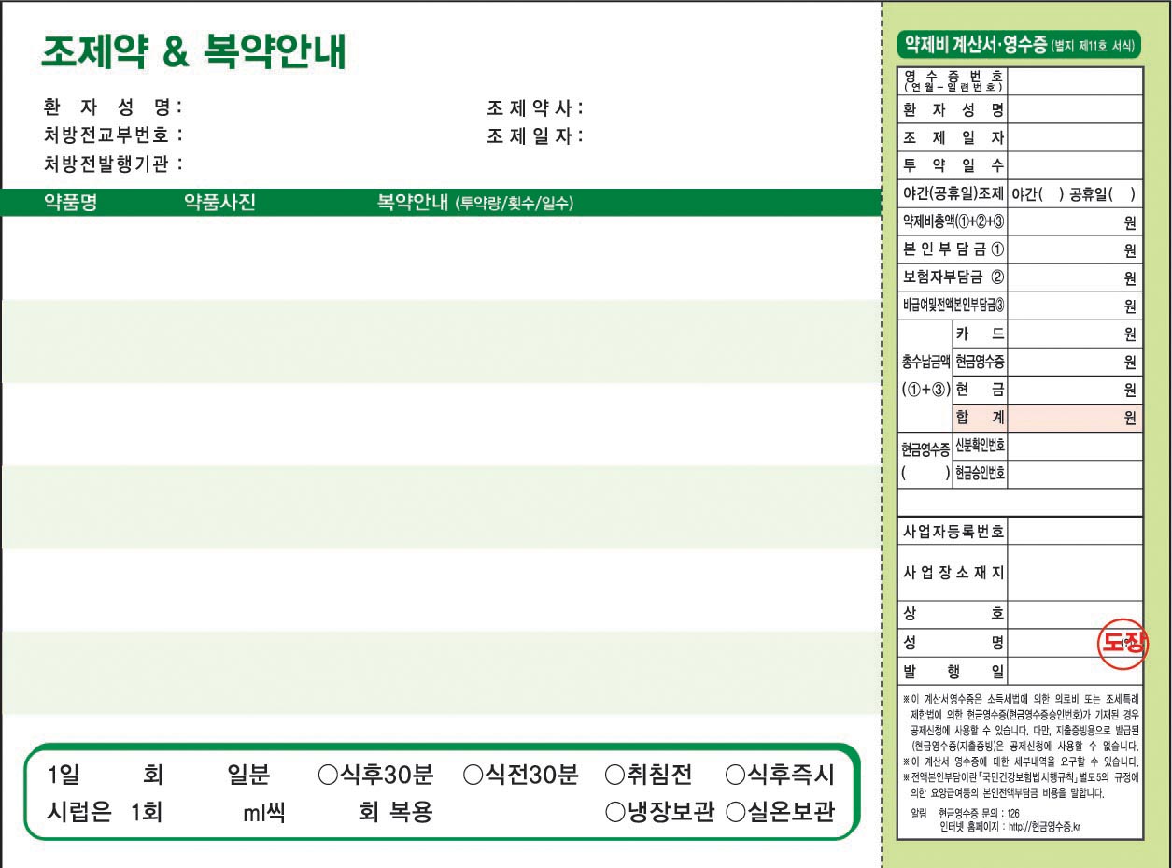The image size is (1172, 868).
Task: Click the pink 합계 total cell
Action: [x=1075, y=419]
